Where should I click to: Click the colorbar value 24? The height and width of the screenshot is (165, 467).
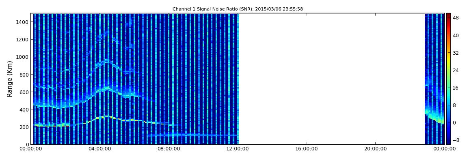456,71
